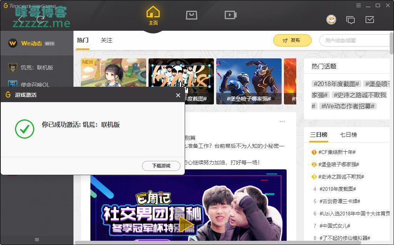Click the green success checkmark icon

25,129
